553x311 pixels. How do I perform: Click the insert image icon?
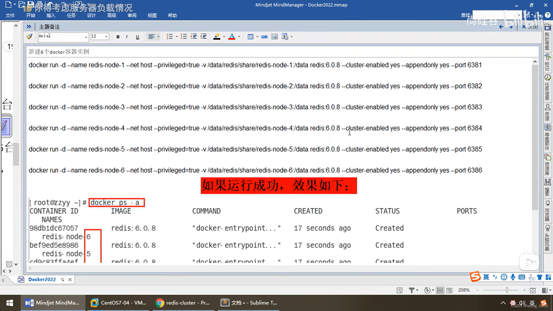pyautogui.click(x=274, y=37)
